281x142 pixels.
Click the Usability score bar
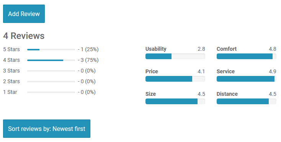[x=175, y=56]
